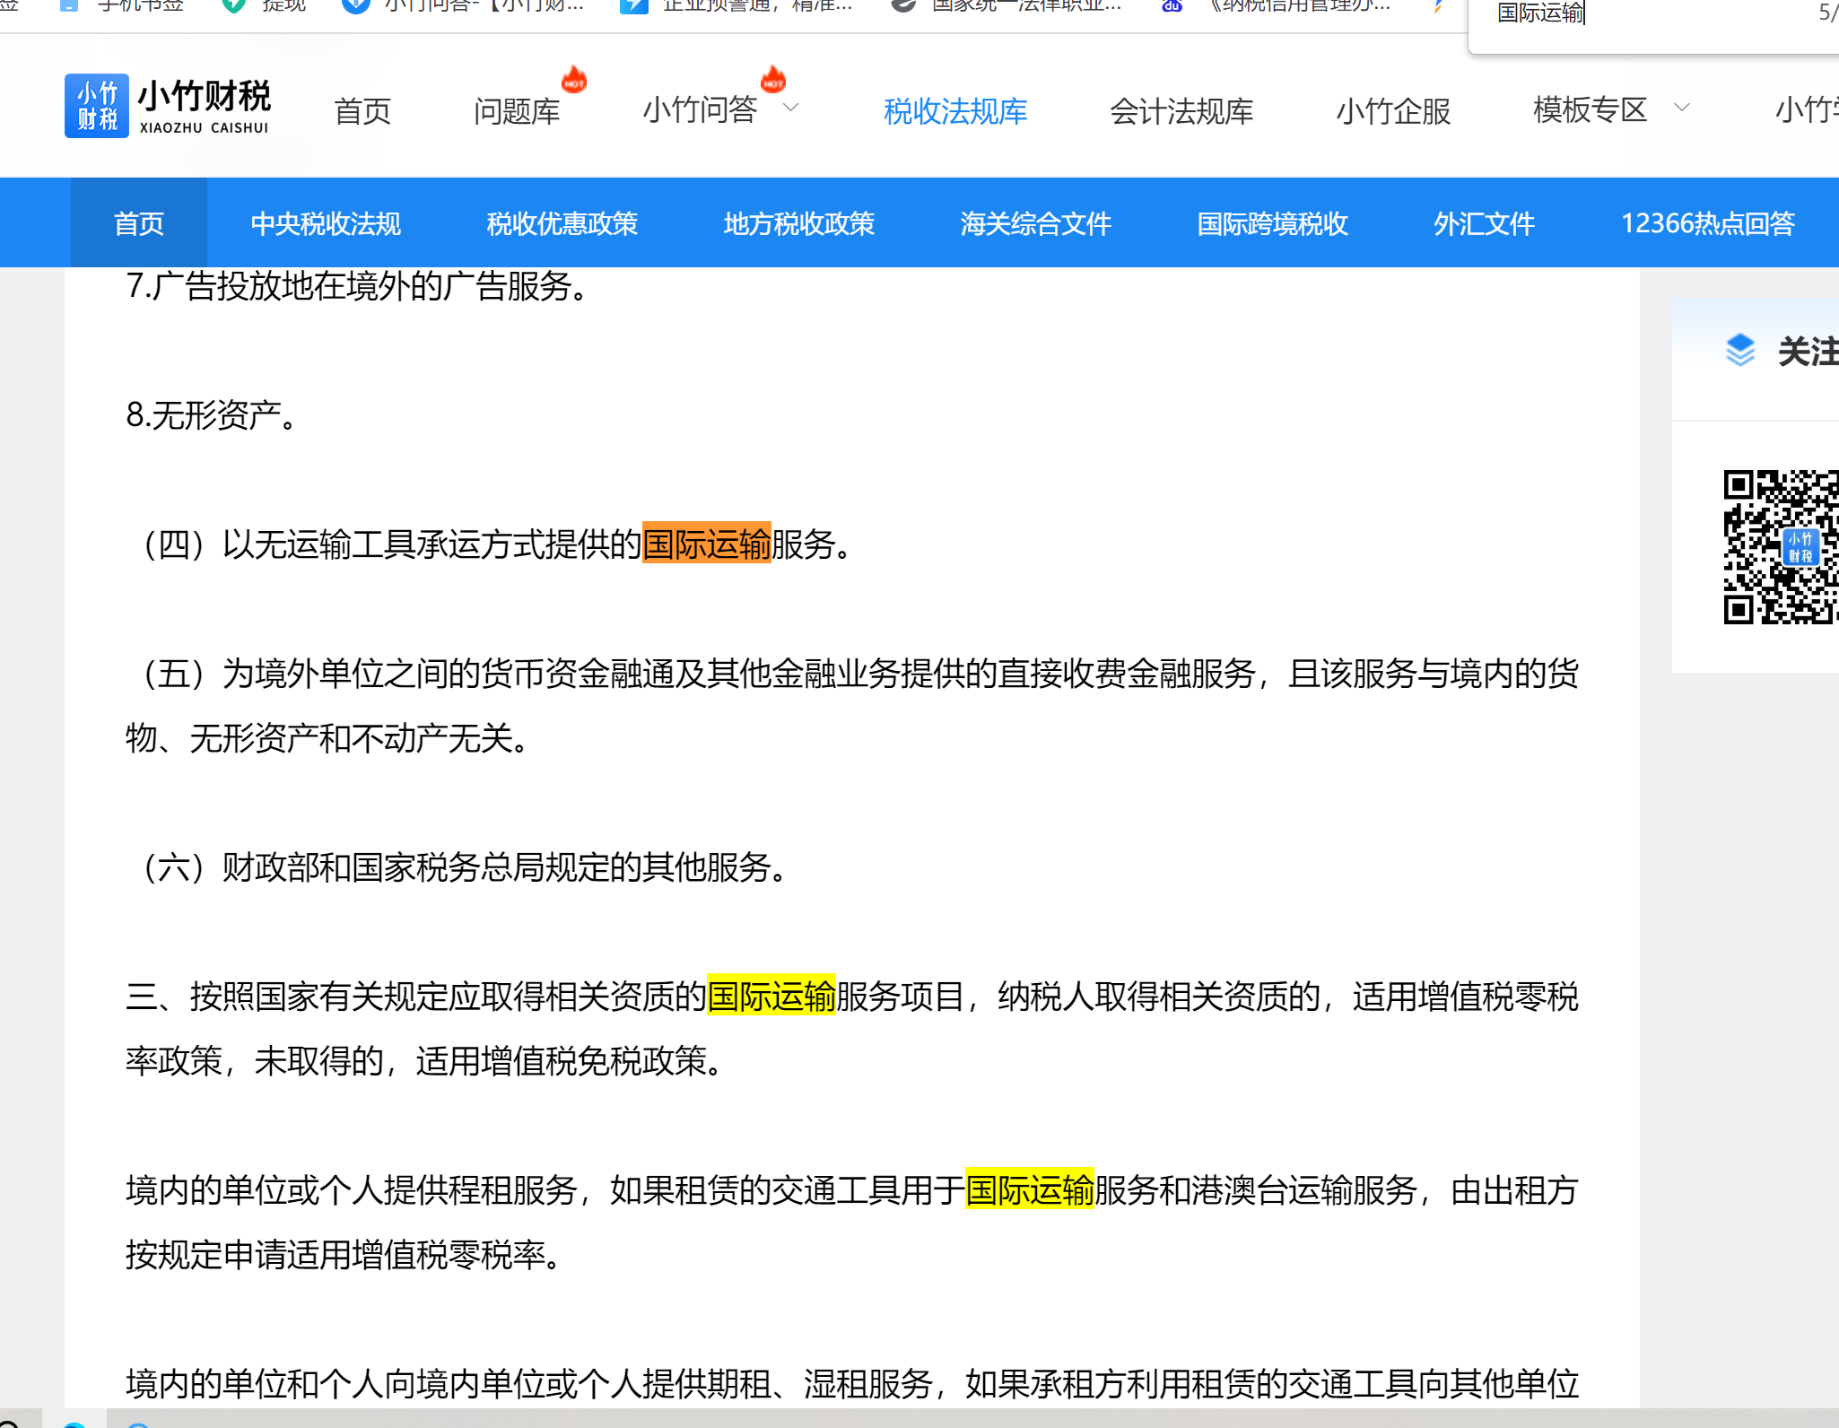Viewport: 1839px width, 1428px height.
Task: Click the 小竹企服 navigation link
Action: (1392, 111)
